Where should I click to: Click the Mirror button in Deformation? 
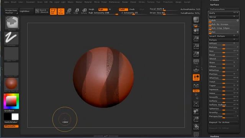click(x=224, y=17)
